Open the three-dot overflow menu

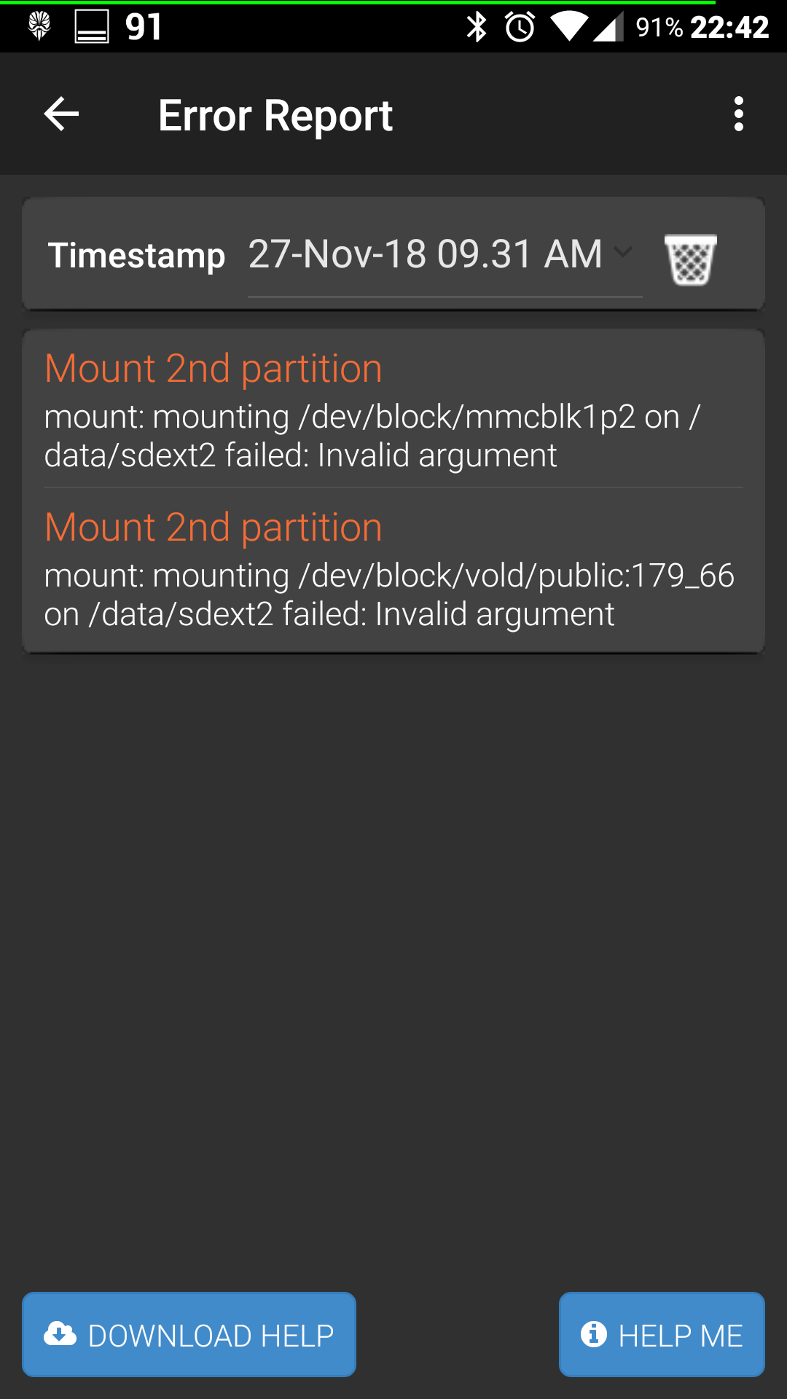tap(739, 114)
